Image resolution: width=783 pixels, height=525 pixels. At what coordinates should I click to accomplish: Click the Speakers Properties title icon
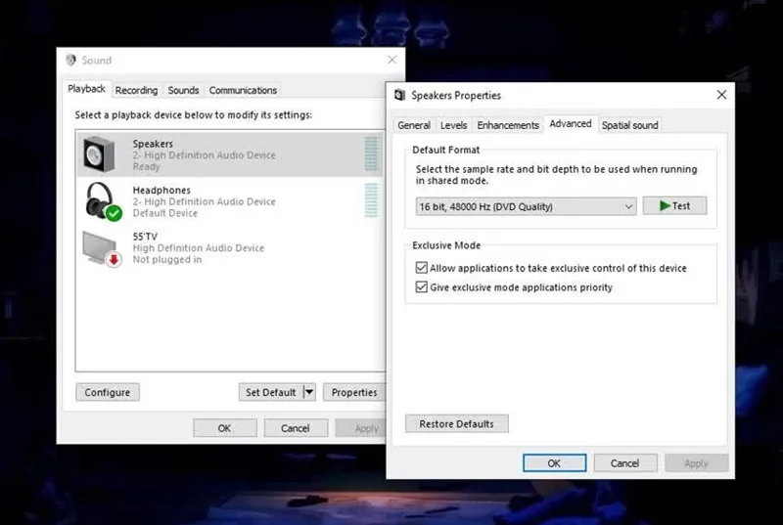[399, 95]
